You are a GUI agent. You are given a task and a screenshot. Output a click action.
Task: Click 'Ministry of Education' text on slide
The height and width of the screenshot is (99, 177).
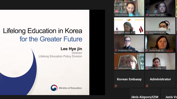coord(70,88)
